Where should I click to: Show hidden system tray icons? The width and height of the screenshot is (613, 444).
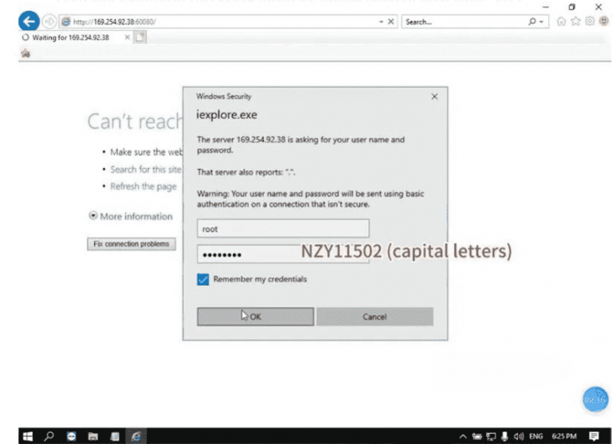[462, 436]
